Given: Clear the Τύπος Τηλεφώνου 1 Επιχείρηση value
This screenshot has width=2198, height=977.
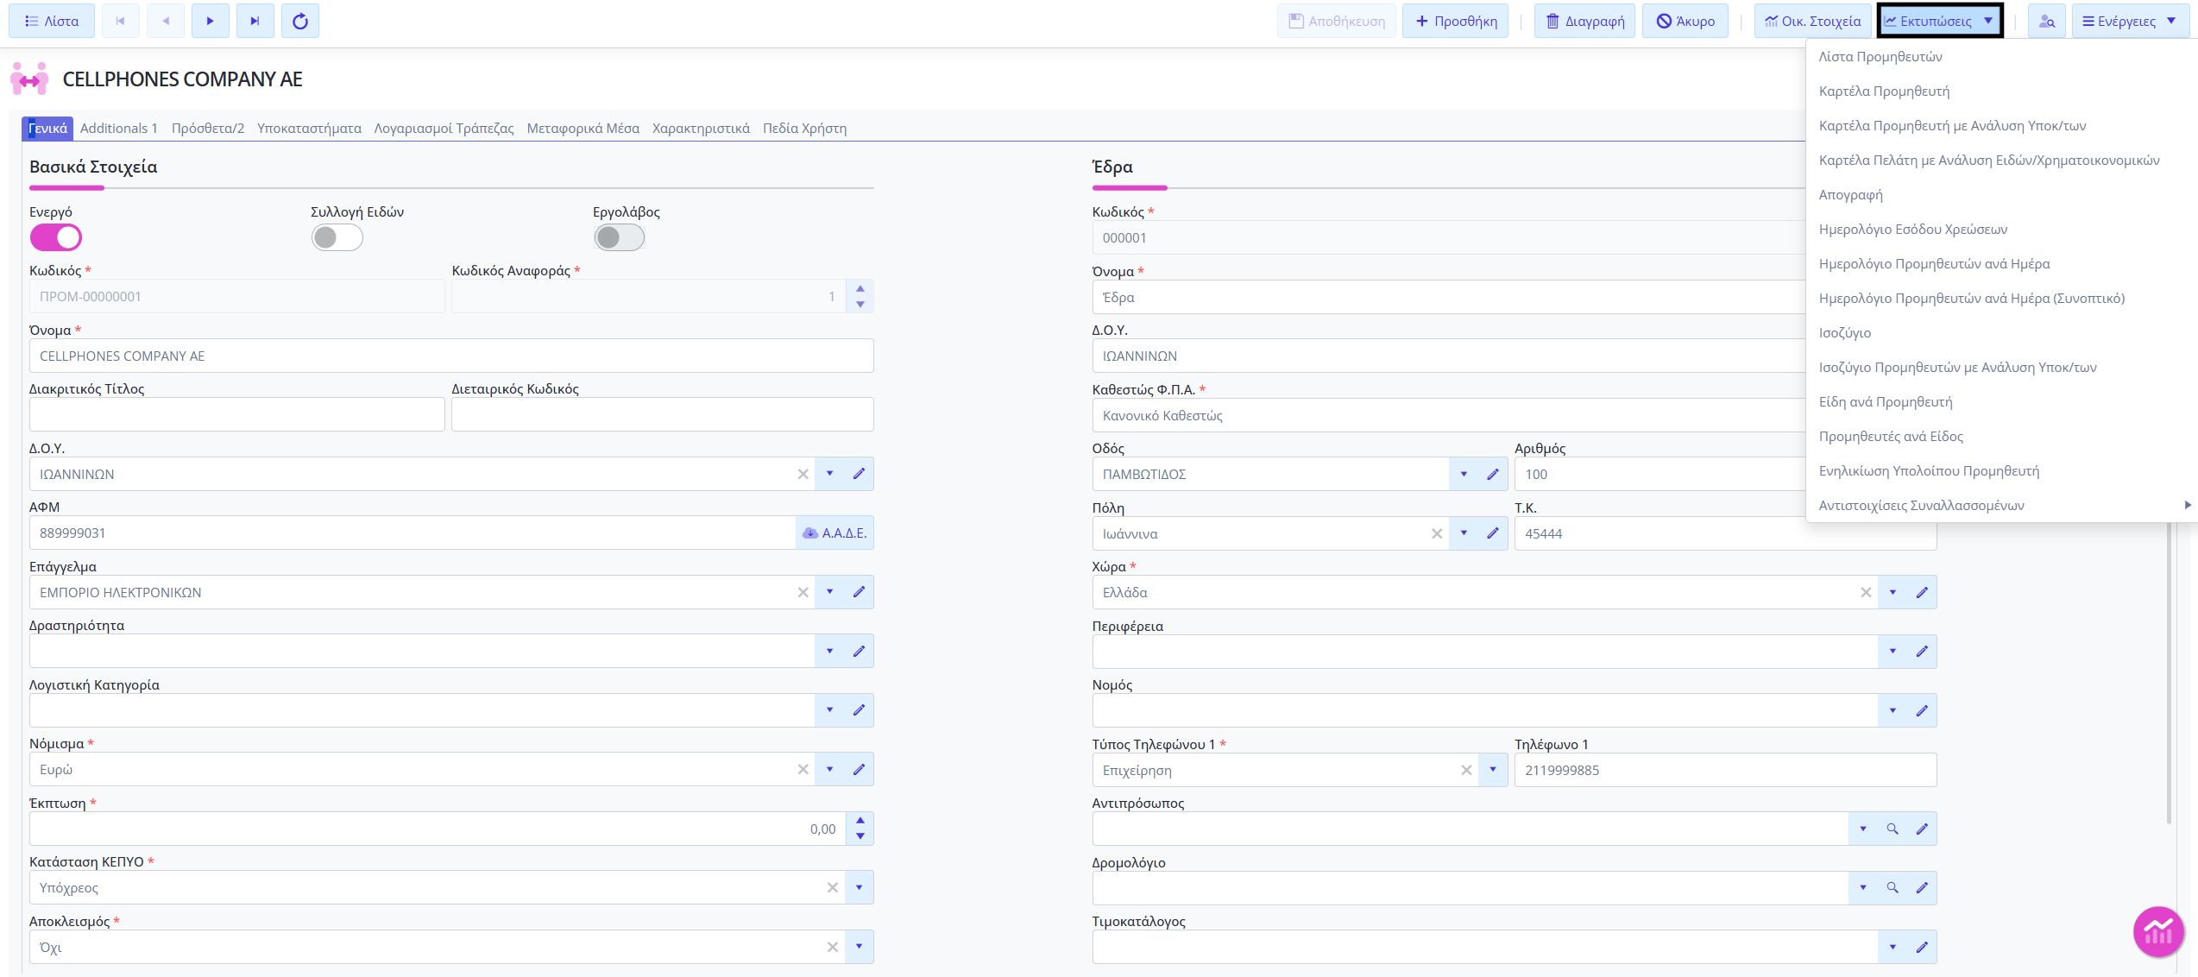Looking at the screenshot, I should [1466, 770].
